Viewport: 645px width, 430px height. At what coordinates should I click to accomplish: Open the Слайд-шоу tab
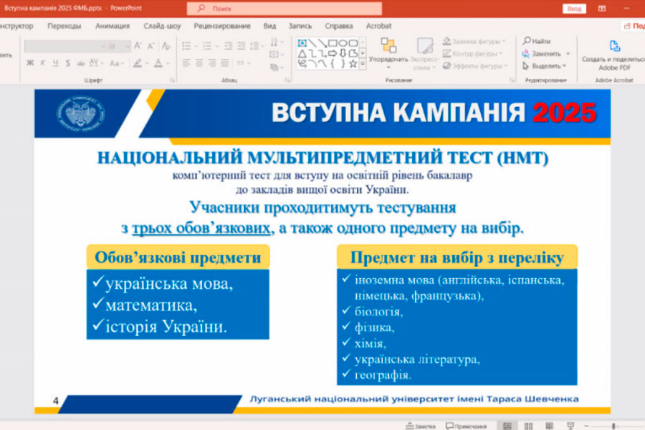click(x=162, y=26)
